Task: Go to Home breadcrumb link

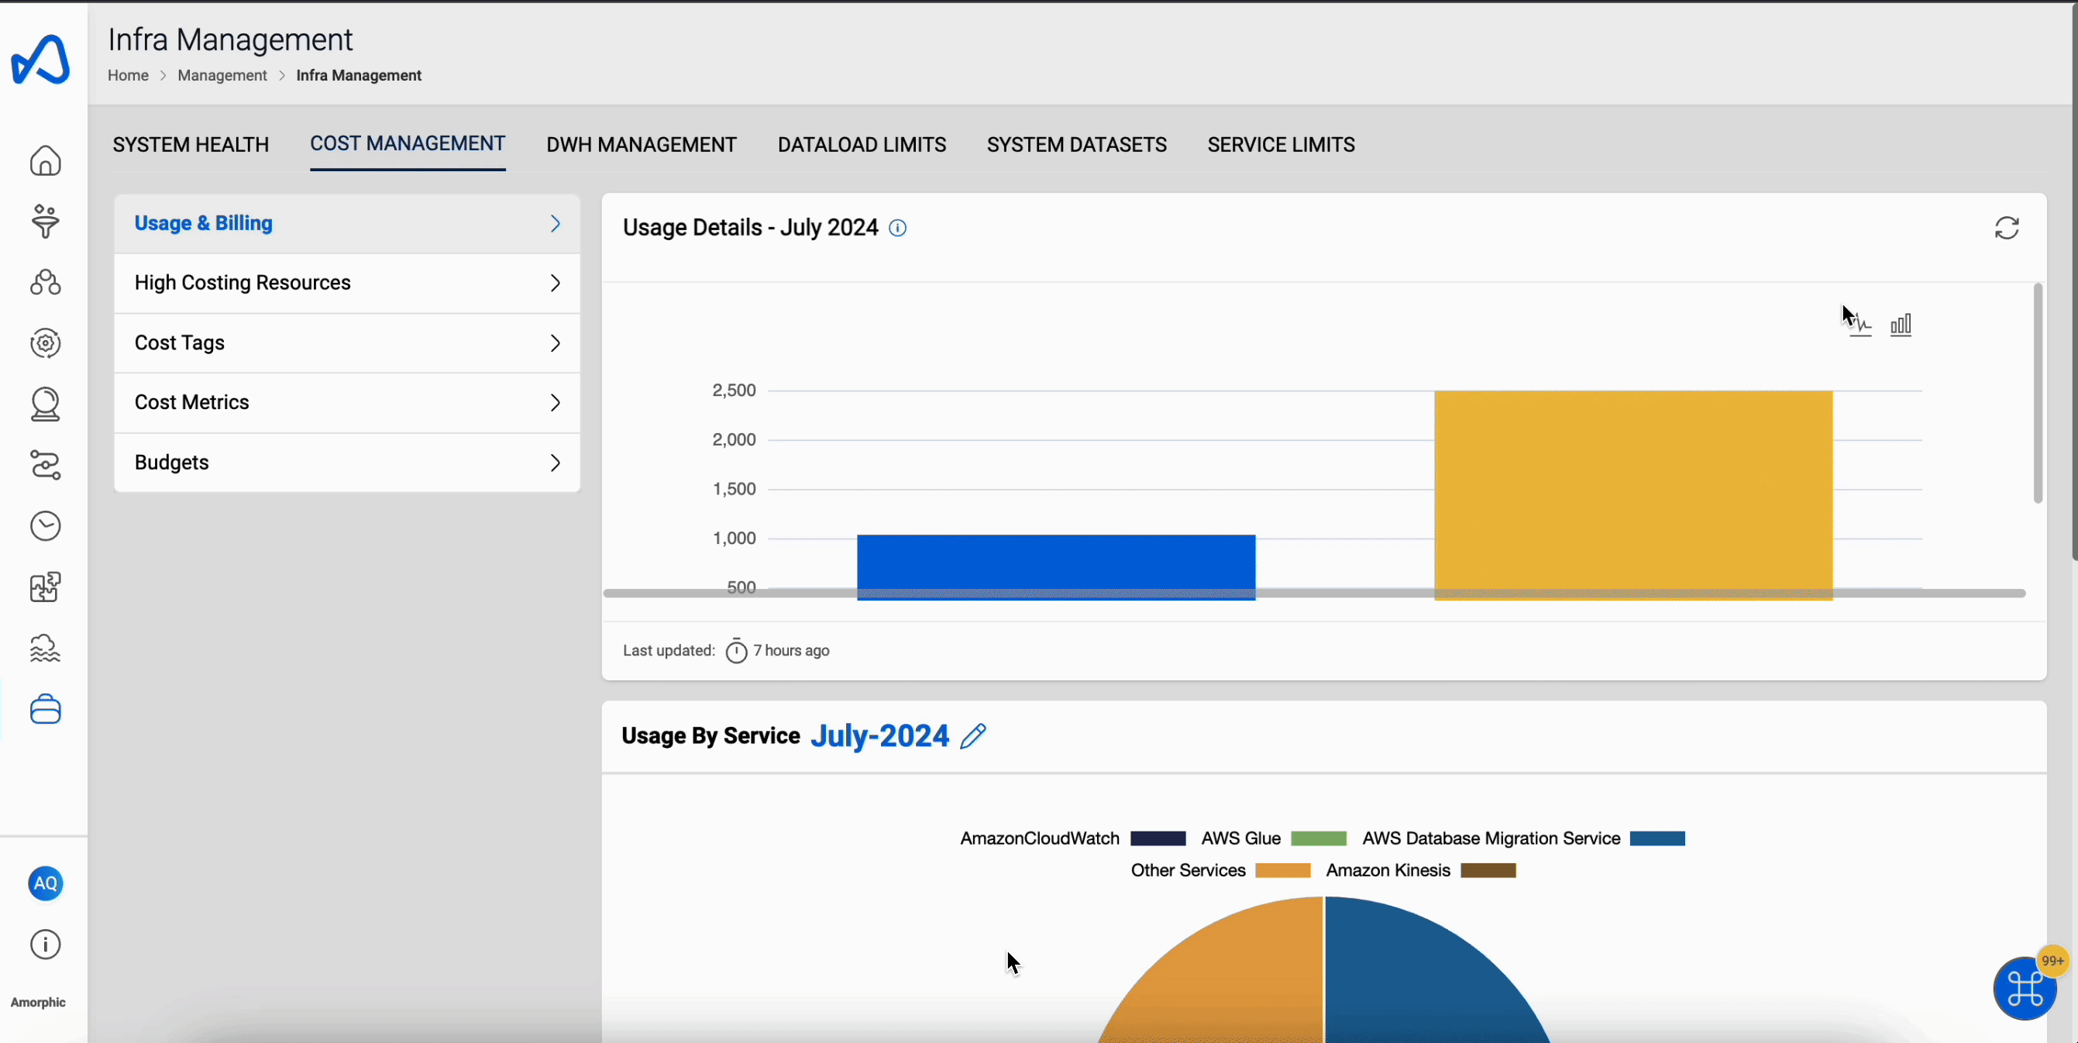Action: coord(129,75)
